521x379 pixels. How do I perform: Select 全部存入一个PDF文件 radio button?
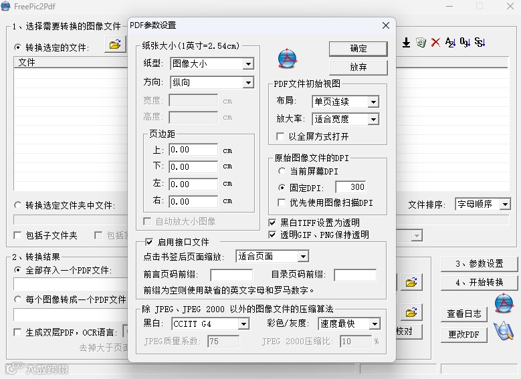[17, 270]
